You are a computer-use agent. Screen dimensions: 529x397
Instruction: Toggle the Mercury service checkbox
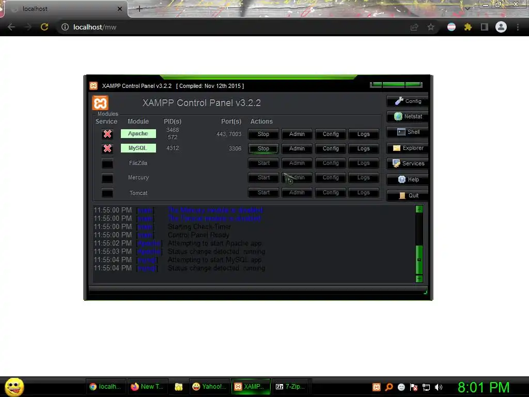tap(107, 178)
